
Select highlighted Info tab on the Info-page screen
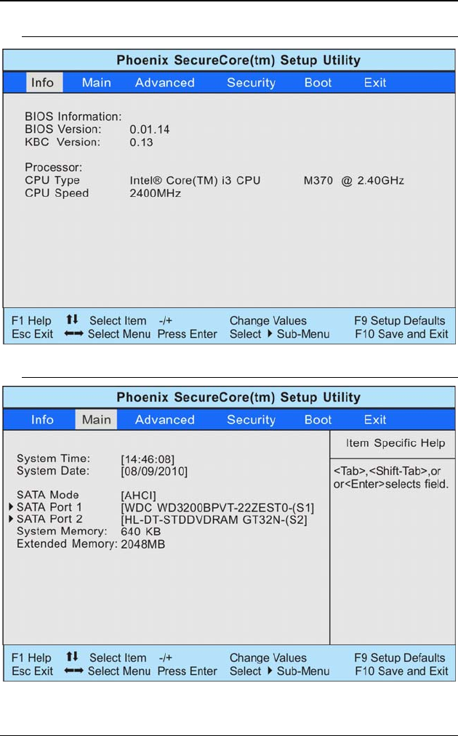tap(44, 83)
